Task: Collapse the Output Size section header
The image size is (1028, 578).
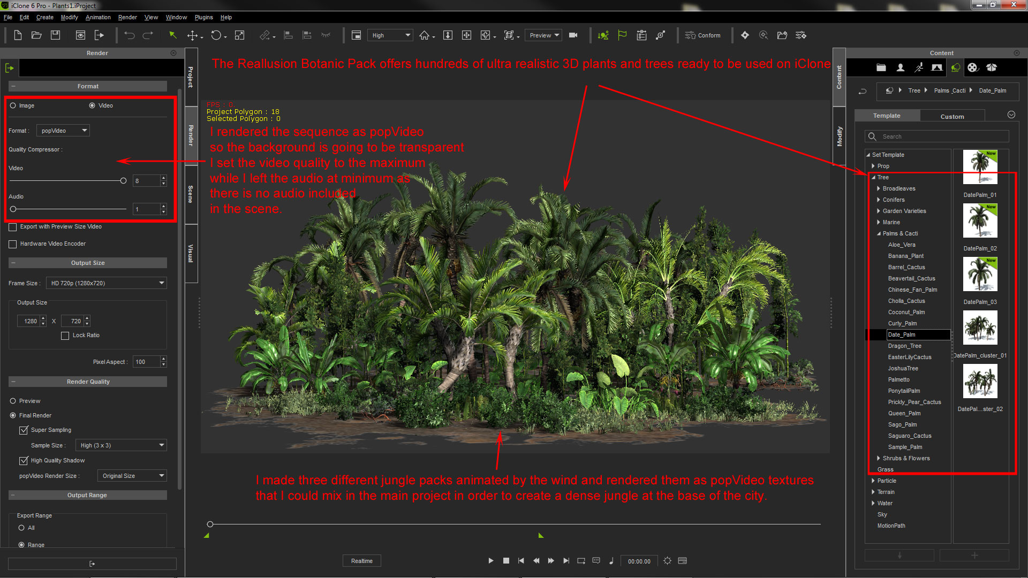Action: click(x=88, y=263)
